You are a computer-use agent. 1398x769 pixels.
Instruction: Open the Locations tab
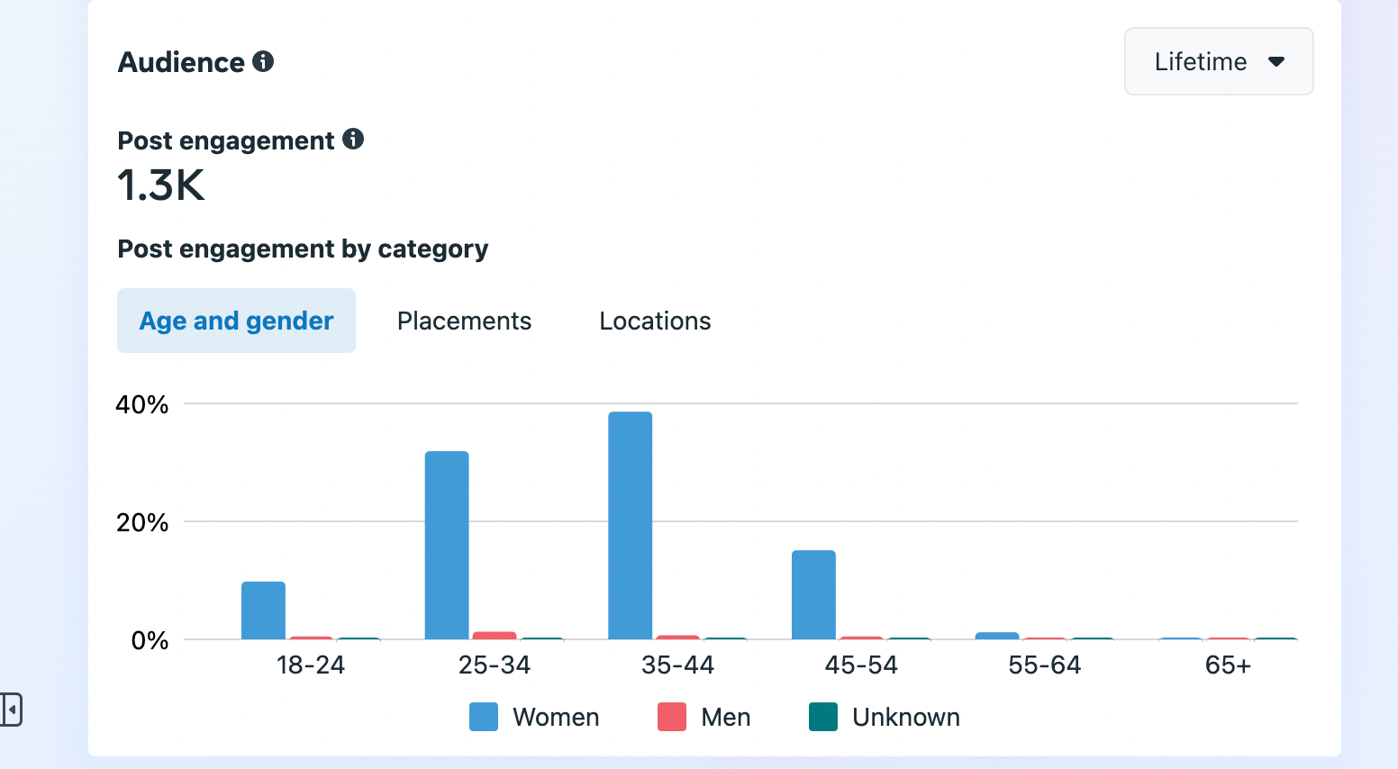655,321
